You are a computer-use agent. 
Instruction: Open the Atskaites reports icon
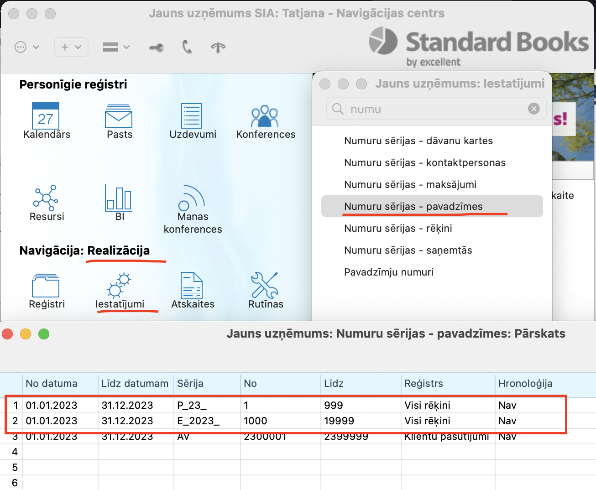(x=192, y=286)
